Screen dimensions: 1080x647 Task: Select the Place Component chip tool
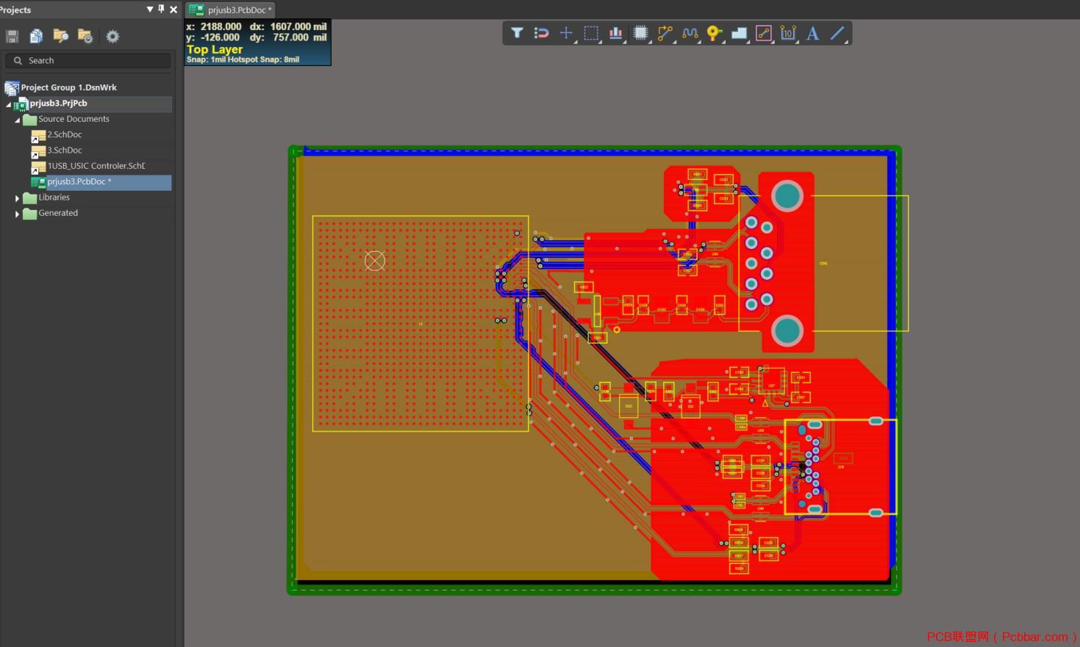click(x=640, y=33)
